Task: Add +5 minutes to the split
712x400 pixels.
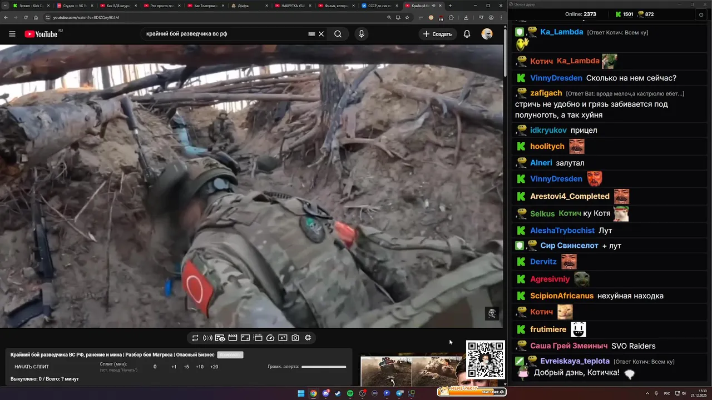Action: click(x=186, y=367)
